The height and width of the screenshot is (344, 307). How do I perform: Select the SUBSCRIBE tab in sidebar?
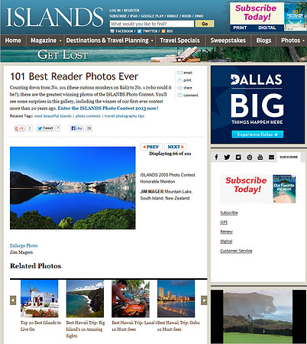(289, 157)
